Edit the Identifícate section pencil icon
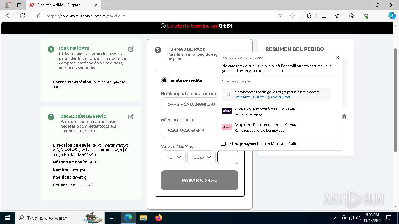 click(131, 49)
